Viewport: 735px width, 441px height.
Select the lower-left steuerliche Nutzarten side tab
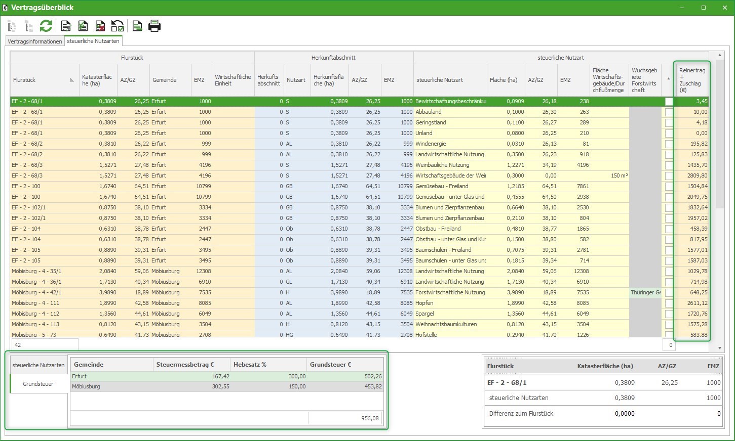(x=38, y=365)
